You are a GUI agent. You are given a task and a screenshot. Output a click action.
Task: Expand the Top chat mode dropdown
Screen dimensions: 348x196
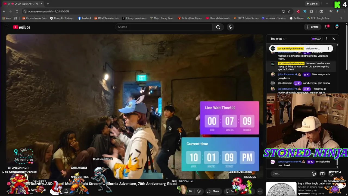(278, 39)
